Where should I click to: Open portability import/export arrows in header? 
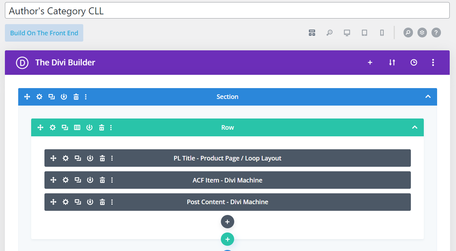(x=392, y=63)
